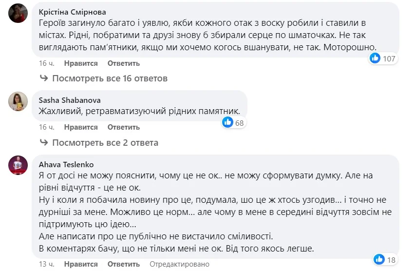Click the like reaction icon showing 68
The height and width of the screenshot is (271, 415).
click(227, 122)
